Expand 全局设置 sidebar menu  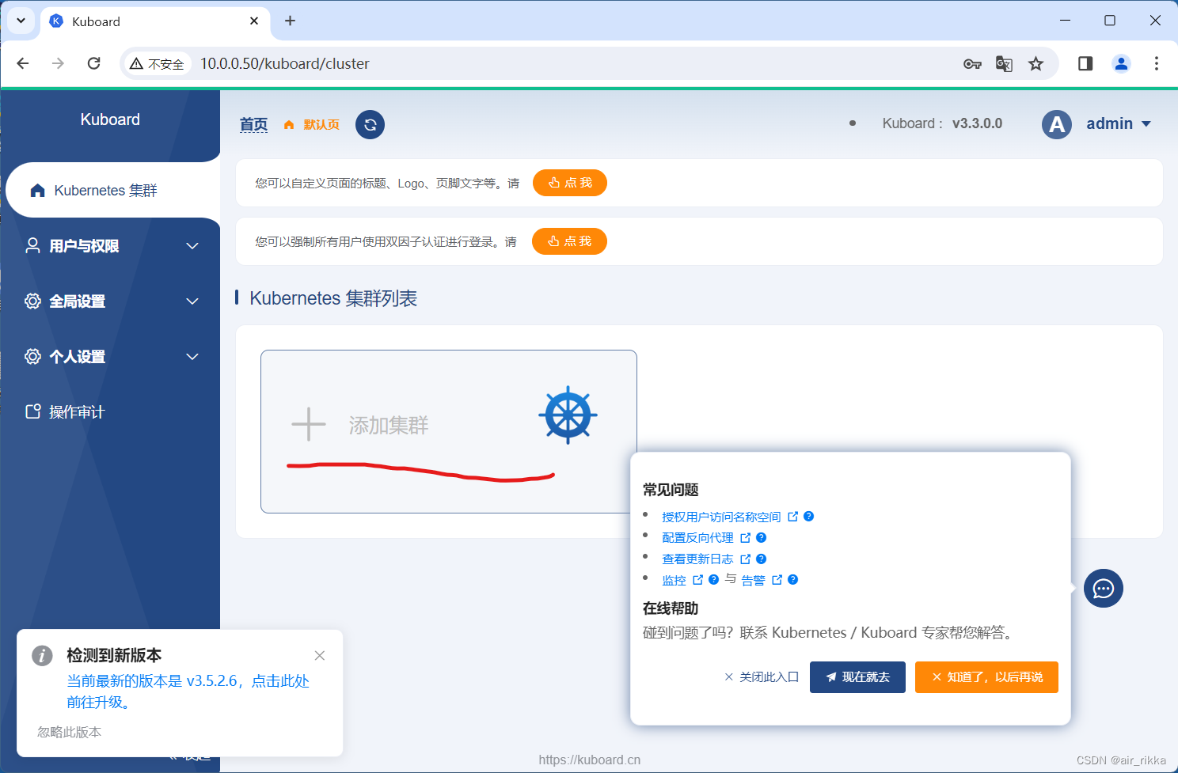112,301
